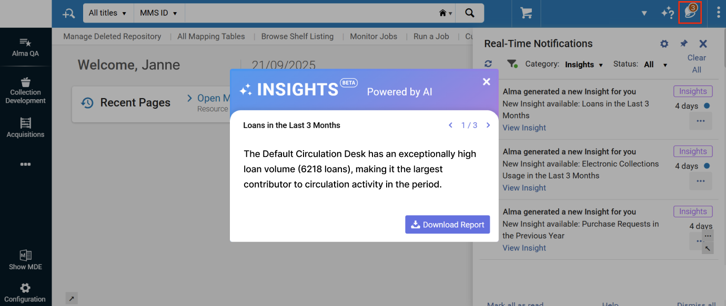This screenshot has height=306, width=726.
Task: Open Configuration gear in sidebar
Action: click(25, 293)
